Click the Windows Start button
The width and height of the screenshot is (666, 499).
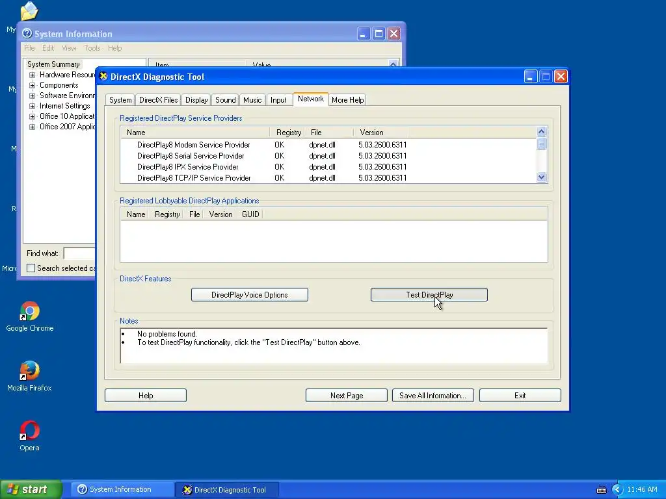(x=31, y=489)
